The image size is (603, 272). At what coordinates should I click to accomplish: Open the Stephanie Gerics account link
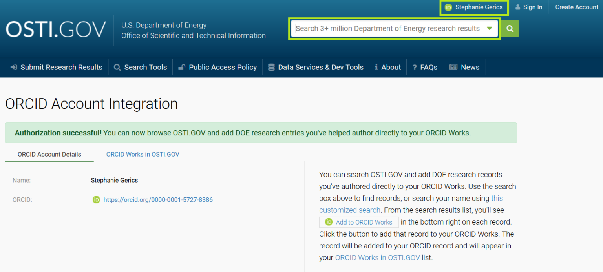(x=479, y=7)
